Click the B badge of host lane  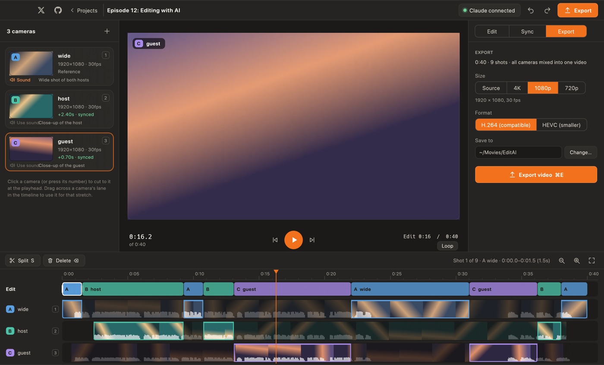coord(10,331)
